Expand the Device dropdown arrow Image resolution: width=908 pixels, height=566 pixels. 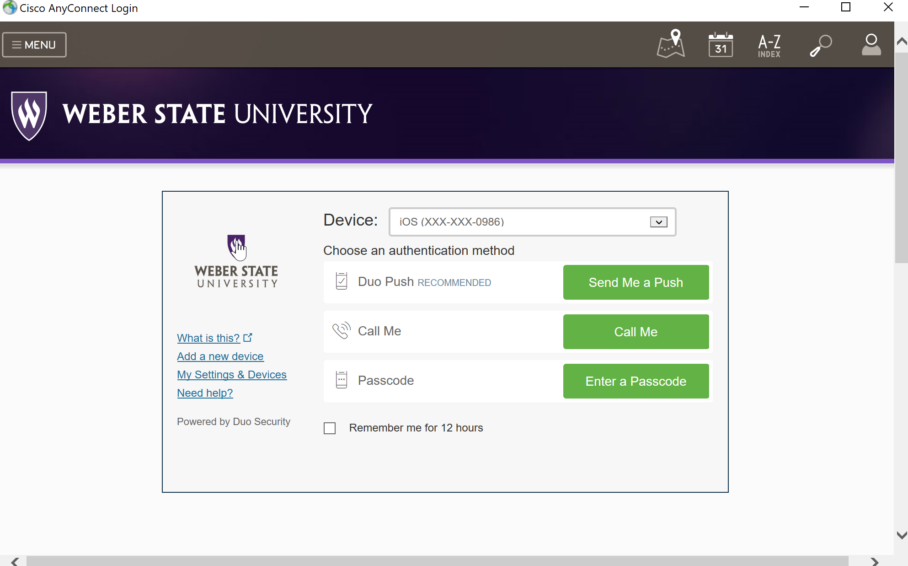point(658,222)
